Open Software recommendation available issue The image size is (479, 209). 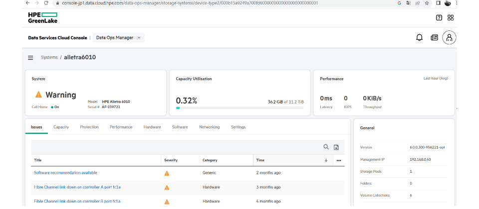(65, 173)
